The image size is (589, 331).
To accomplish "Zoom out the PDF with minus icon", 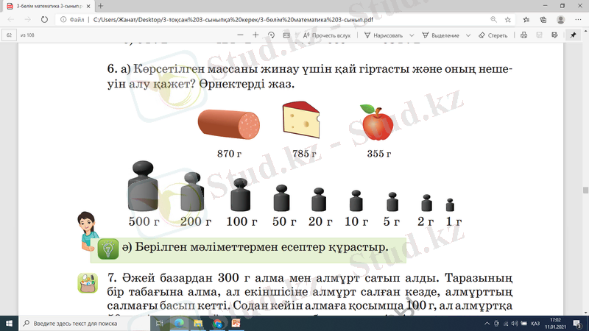I will tap(241, 35).
